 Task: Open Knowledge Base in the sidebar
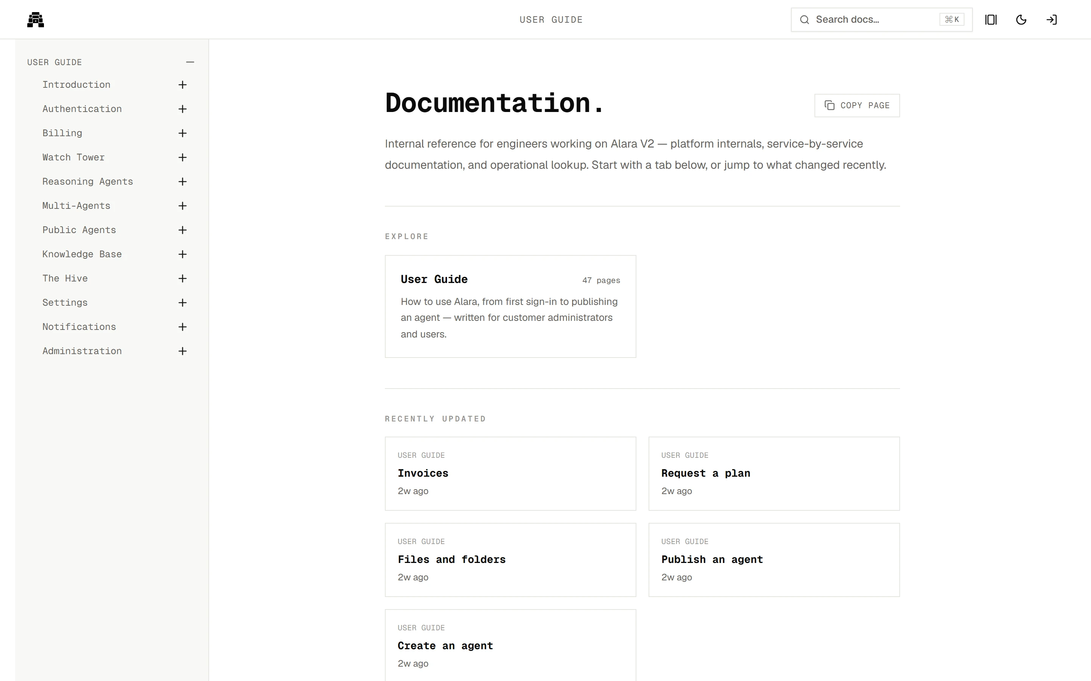82,255
